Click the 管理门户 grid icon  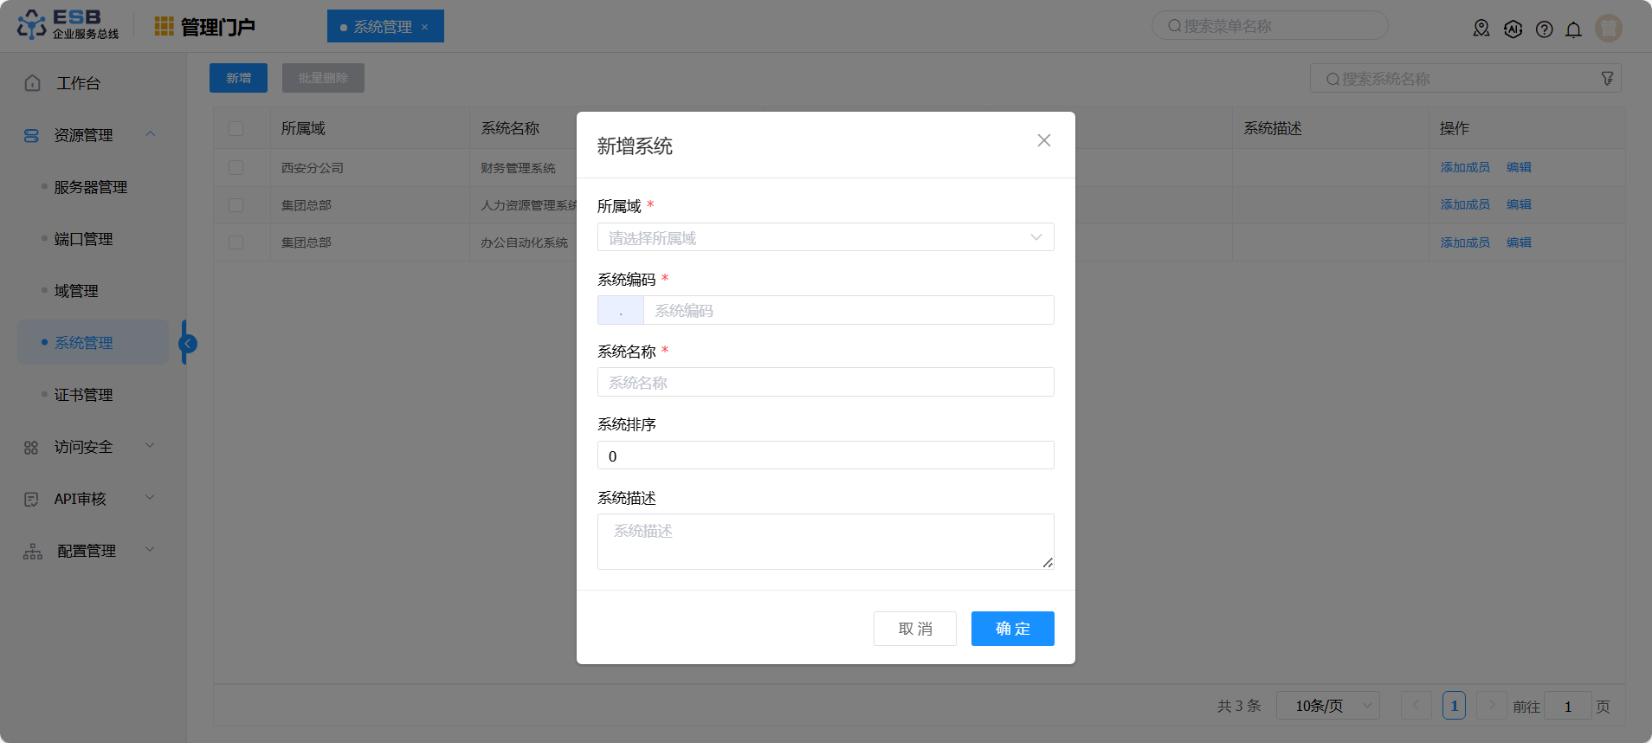pyautogui.click(x=164, y=27)
